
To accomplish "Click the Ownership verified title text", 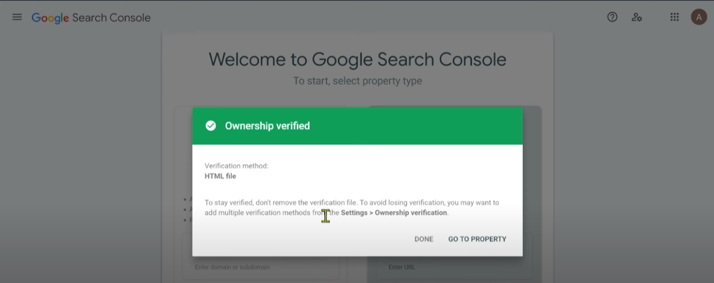I will (267, 126).
